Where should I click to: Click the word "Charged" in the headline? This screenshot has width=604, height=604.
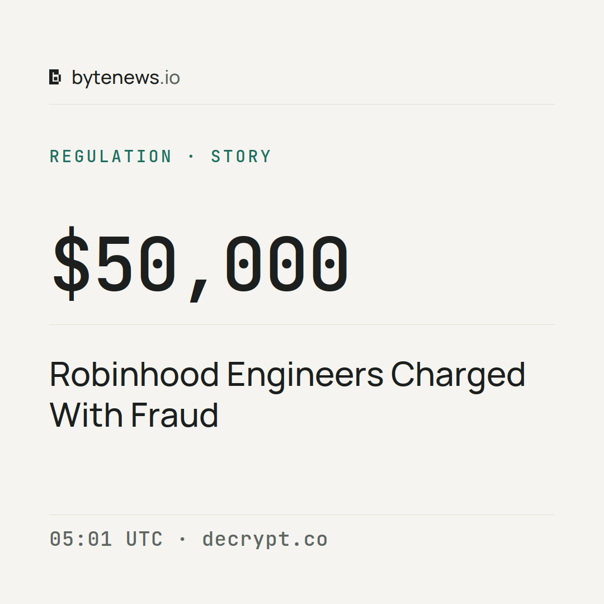click(458, 376)
